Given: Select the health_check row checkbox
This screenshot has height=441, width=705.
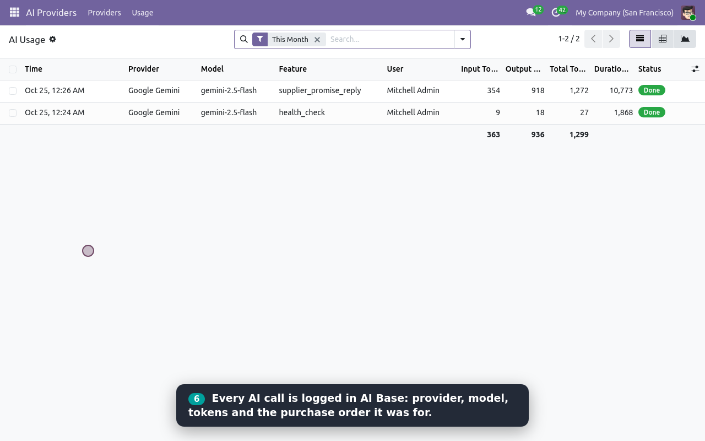Looking at the screenshot, I should tap(13, 113).
